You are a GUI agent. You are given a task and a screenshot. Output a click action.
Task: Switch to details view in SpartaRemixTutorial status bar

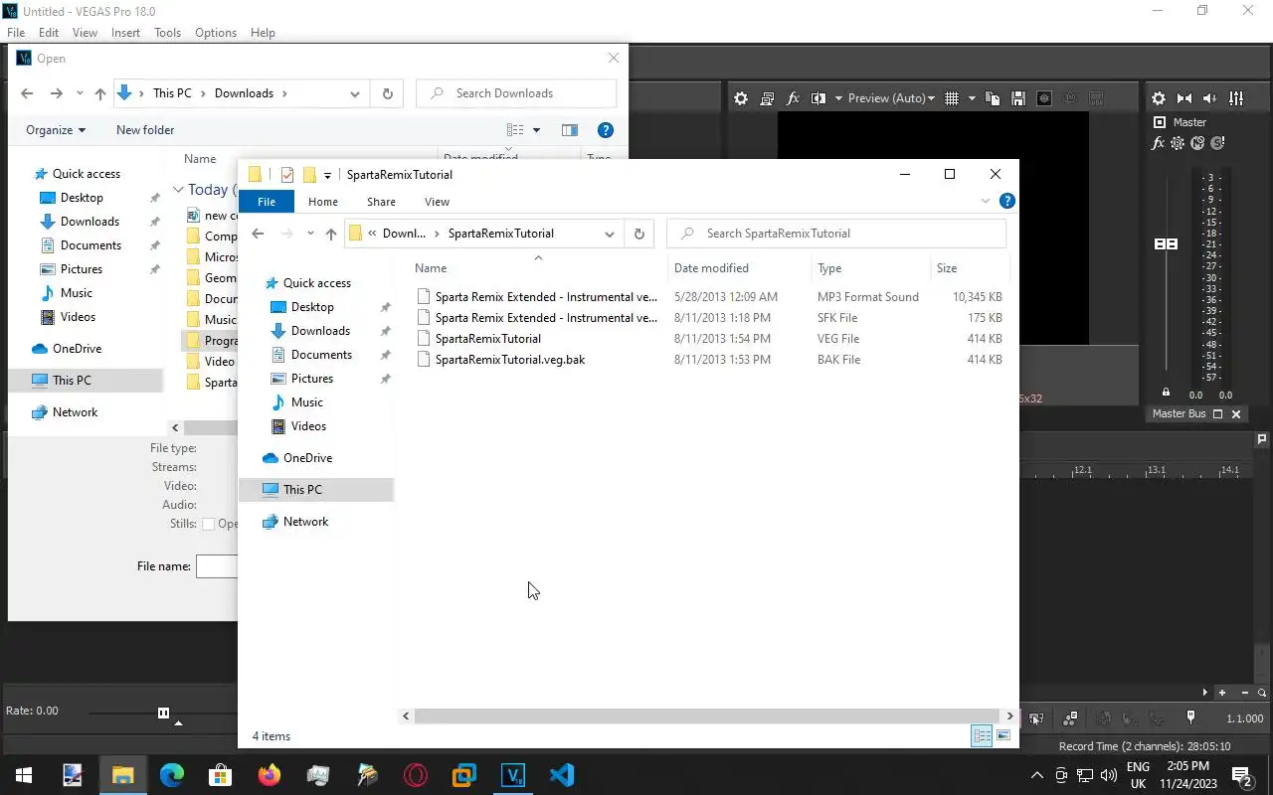tap(982, 735)
